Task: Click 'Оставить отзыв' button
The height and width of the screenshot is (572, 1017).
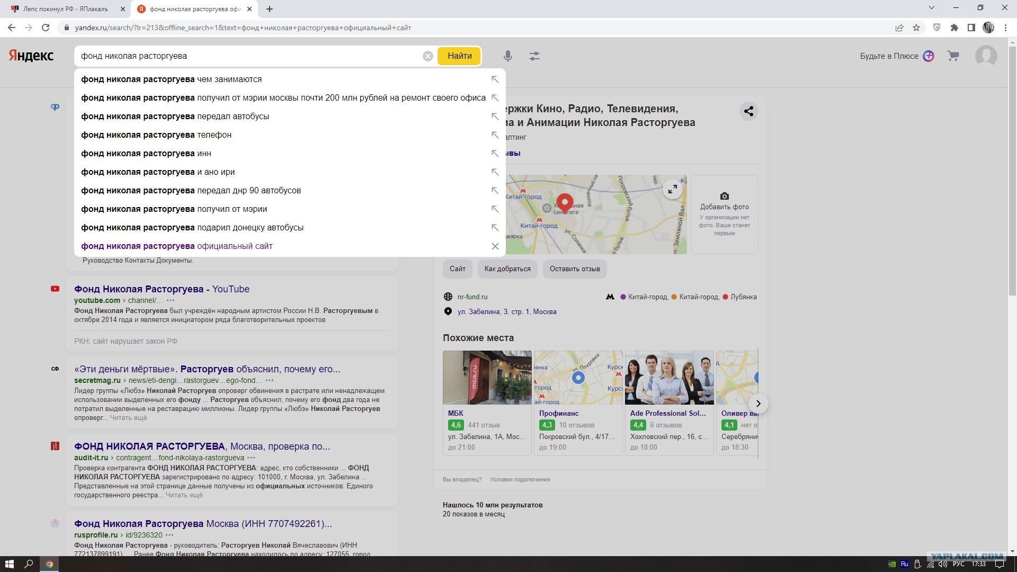Action: click(575, 269)
